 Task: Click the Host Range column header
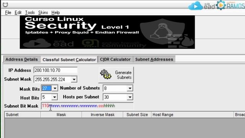[192, 115]
